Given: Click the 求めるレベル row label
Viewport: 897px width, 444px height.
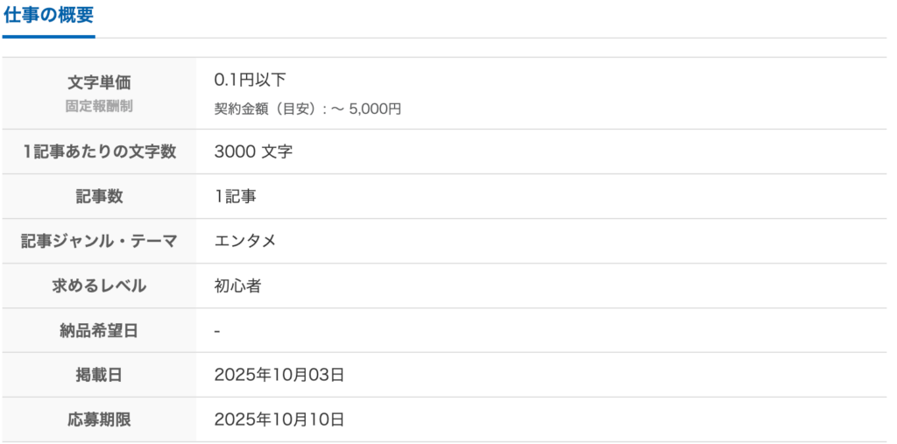Looking at the screenshot, I should pos(99,285).
